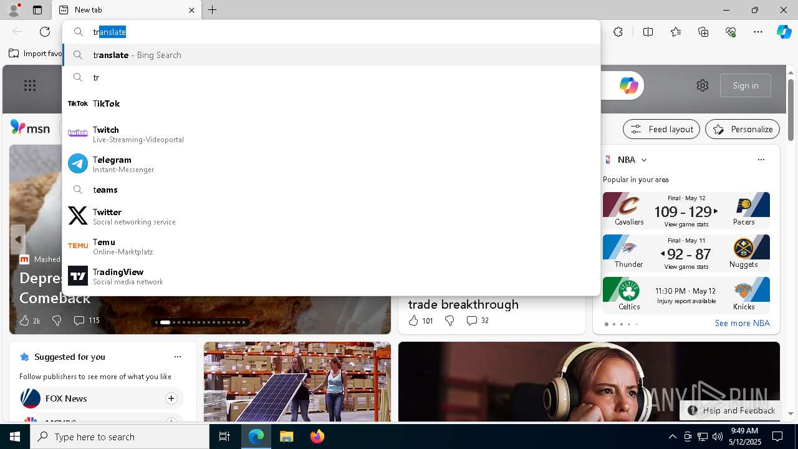
Task: Click the page vertical scrollbar
Action: pyautogui.click(x=791, y=109)
